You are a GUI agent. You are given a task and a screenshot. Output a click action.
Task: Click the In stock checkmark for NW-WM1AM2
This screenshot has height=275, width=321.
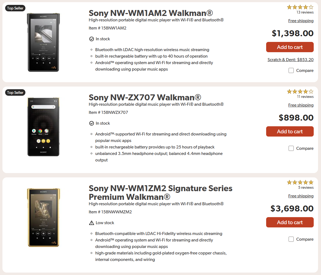click(x=92, y=39)
